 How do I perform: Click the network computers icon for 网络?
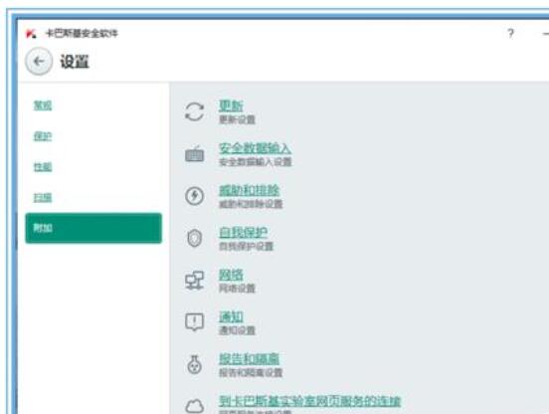pos(194,281)
